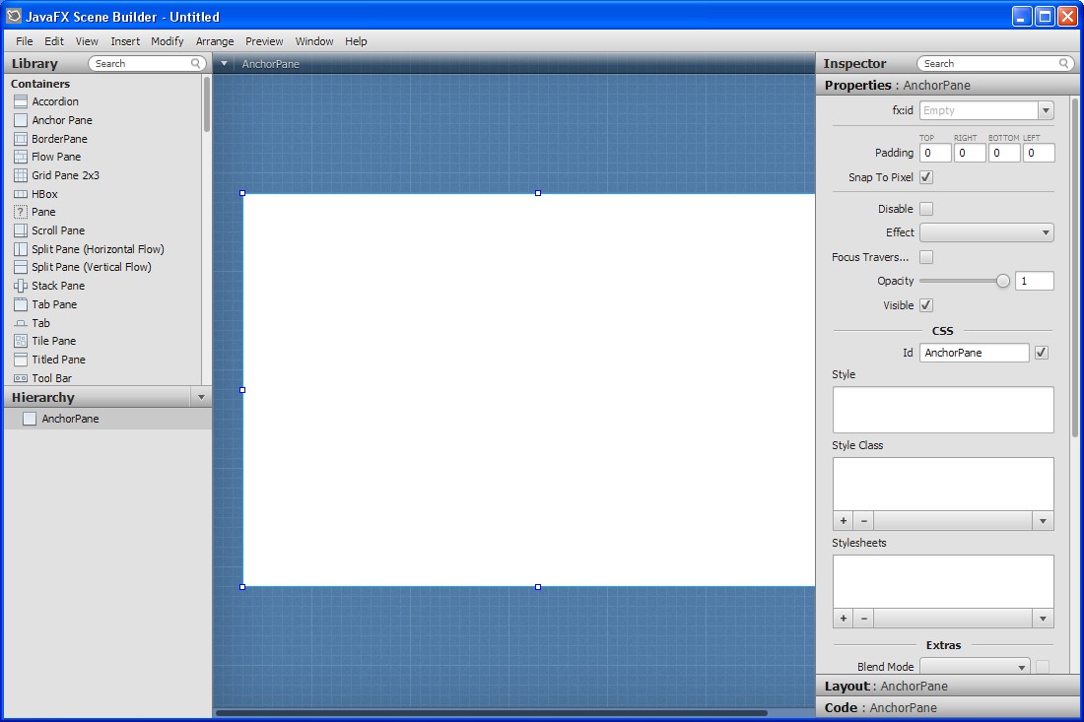Toggle the Visible checkbox off
This screenshot has width=1084, height=722.
click(926, 305)
